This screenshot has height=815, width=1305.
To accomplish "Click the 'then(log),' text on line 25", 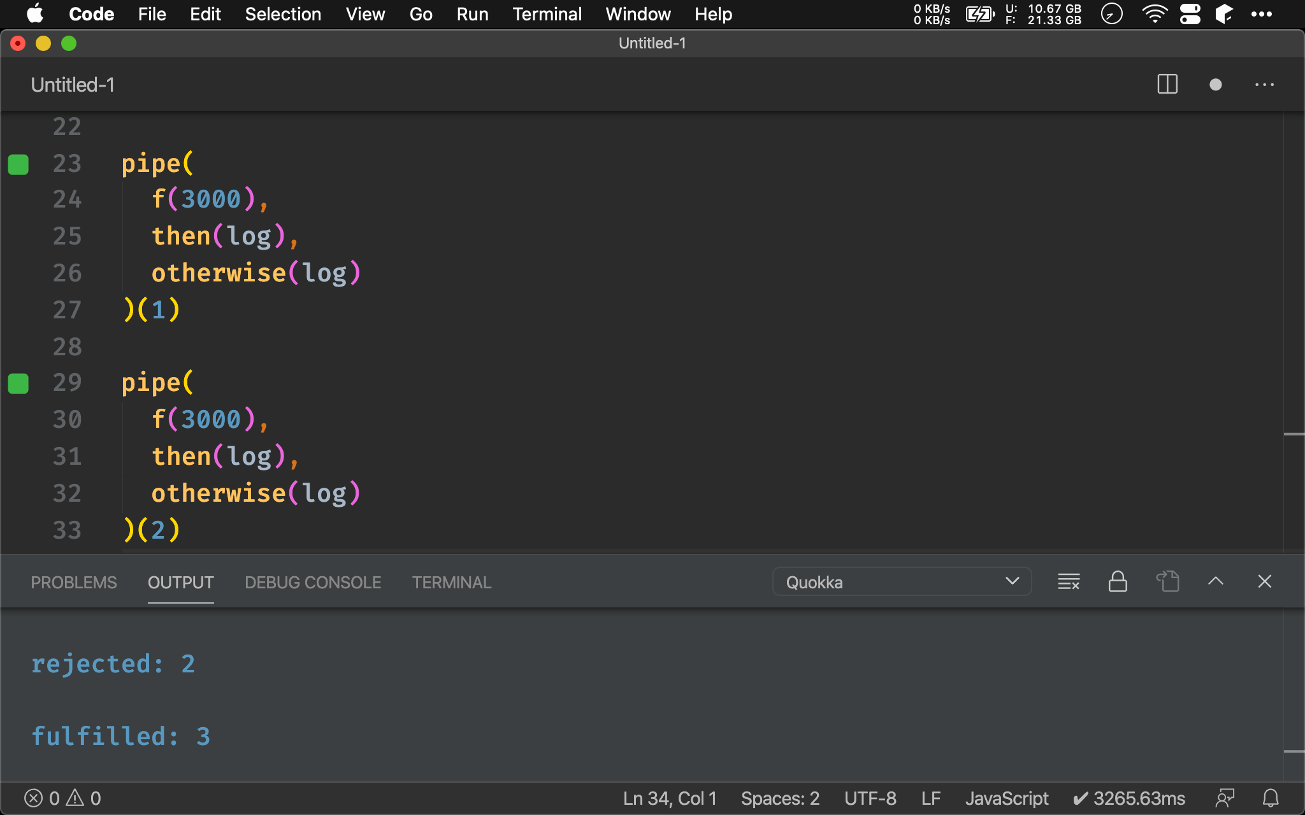I will pyautogui.click(x=226, y=236).
